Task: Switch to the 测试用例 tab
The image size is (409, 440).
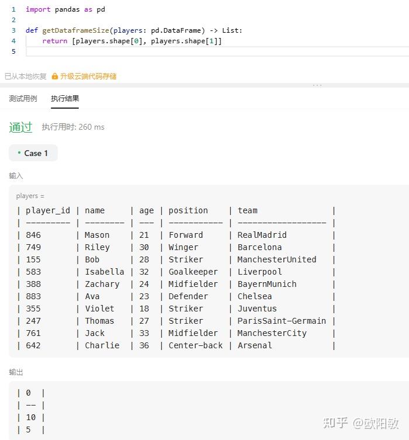Action: click(x=23, y=99)
